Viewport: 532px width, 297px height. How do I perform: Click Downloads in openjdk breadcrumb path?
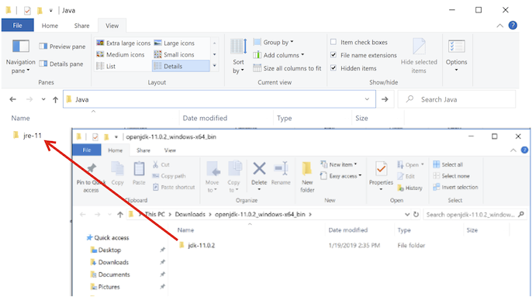(190, 214)
